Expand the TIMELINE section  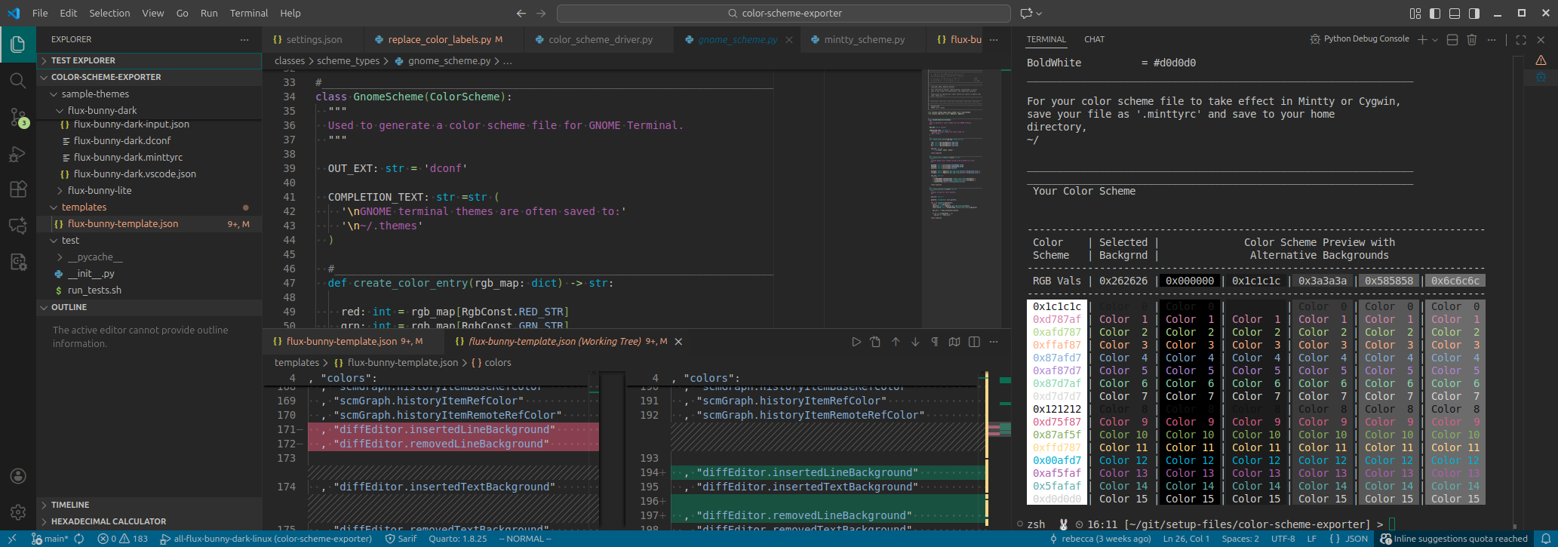pos(70,505)
